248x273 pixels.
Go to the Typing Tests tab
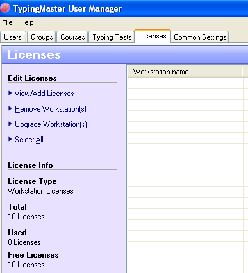tap(112, 37)
